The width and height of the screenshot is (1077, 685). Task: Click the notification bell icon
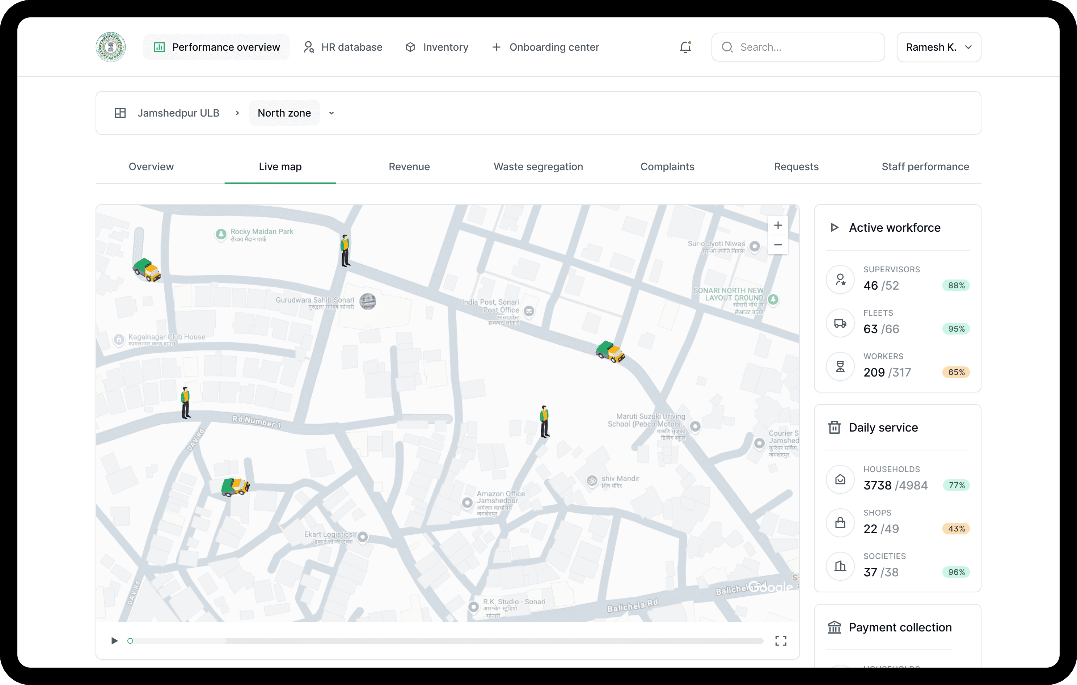pos(685,47)
